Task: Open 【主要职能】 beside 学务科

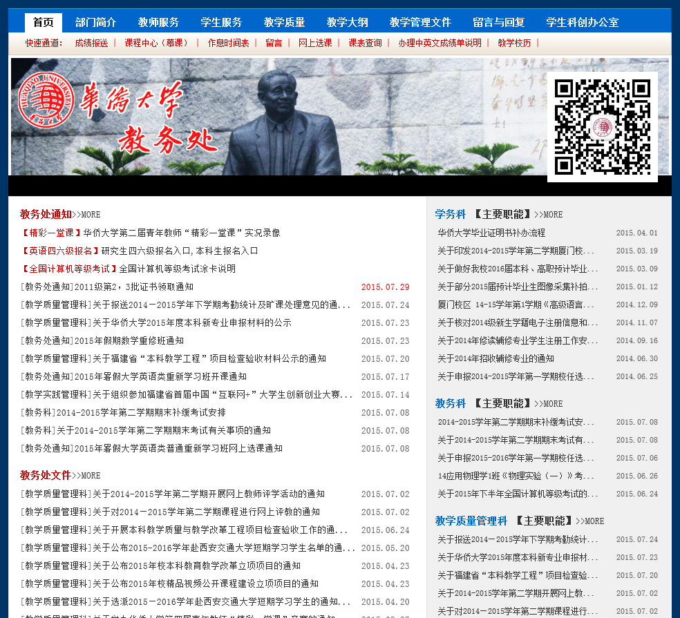Action: 503,215
